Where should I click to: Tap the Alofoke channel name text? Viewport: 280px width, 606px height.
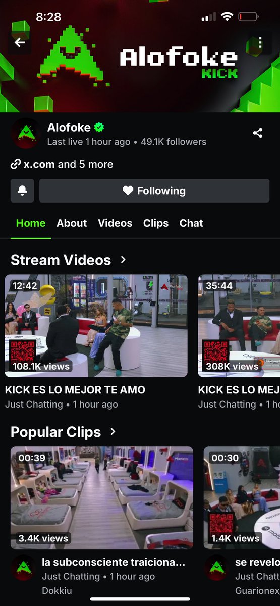[x=69, y=128]
